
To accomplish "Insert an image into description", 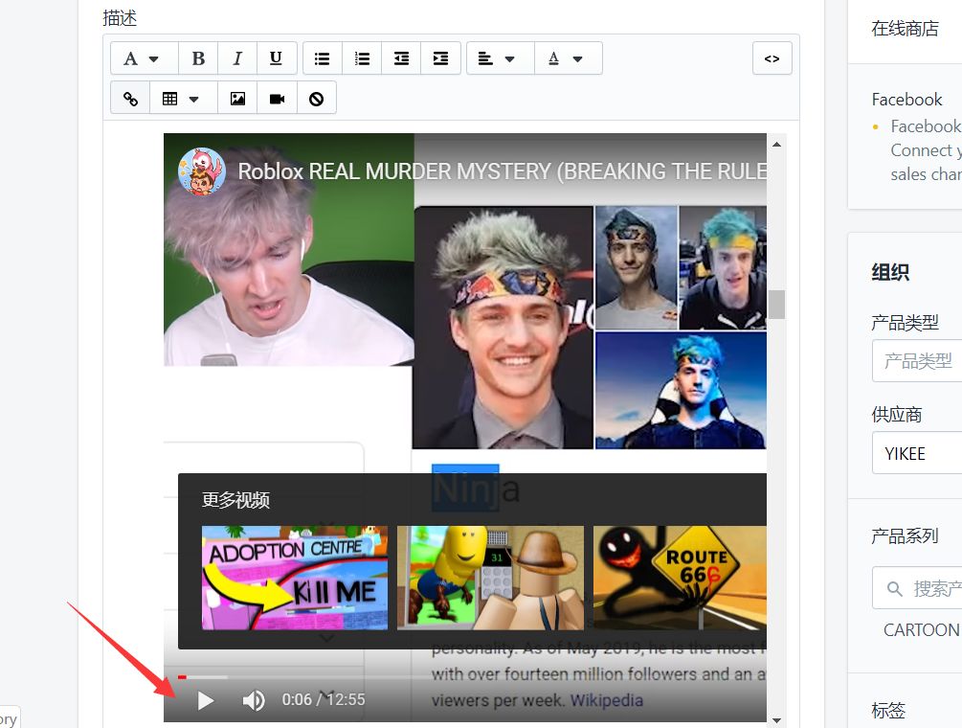I will tap(237, 99).
